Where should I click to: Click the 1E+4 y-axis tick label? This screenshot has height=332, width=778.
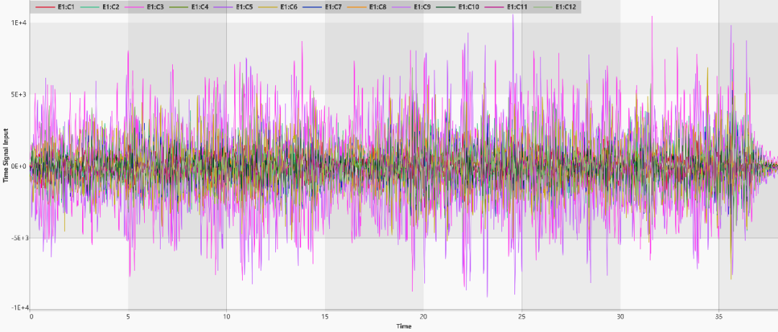point(19,23)
